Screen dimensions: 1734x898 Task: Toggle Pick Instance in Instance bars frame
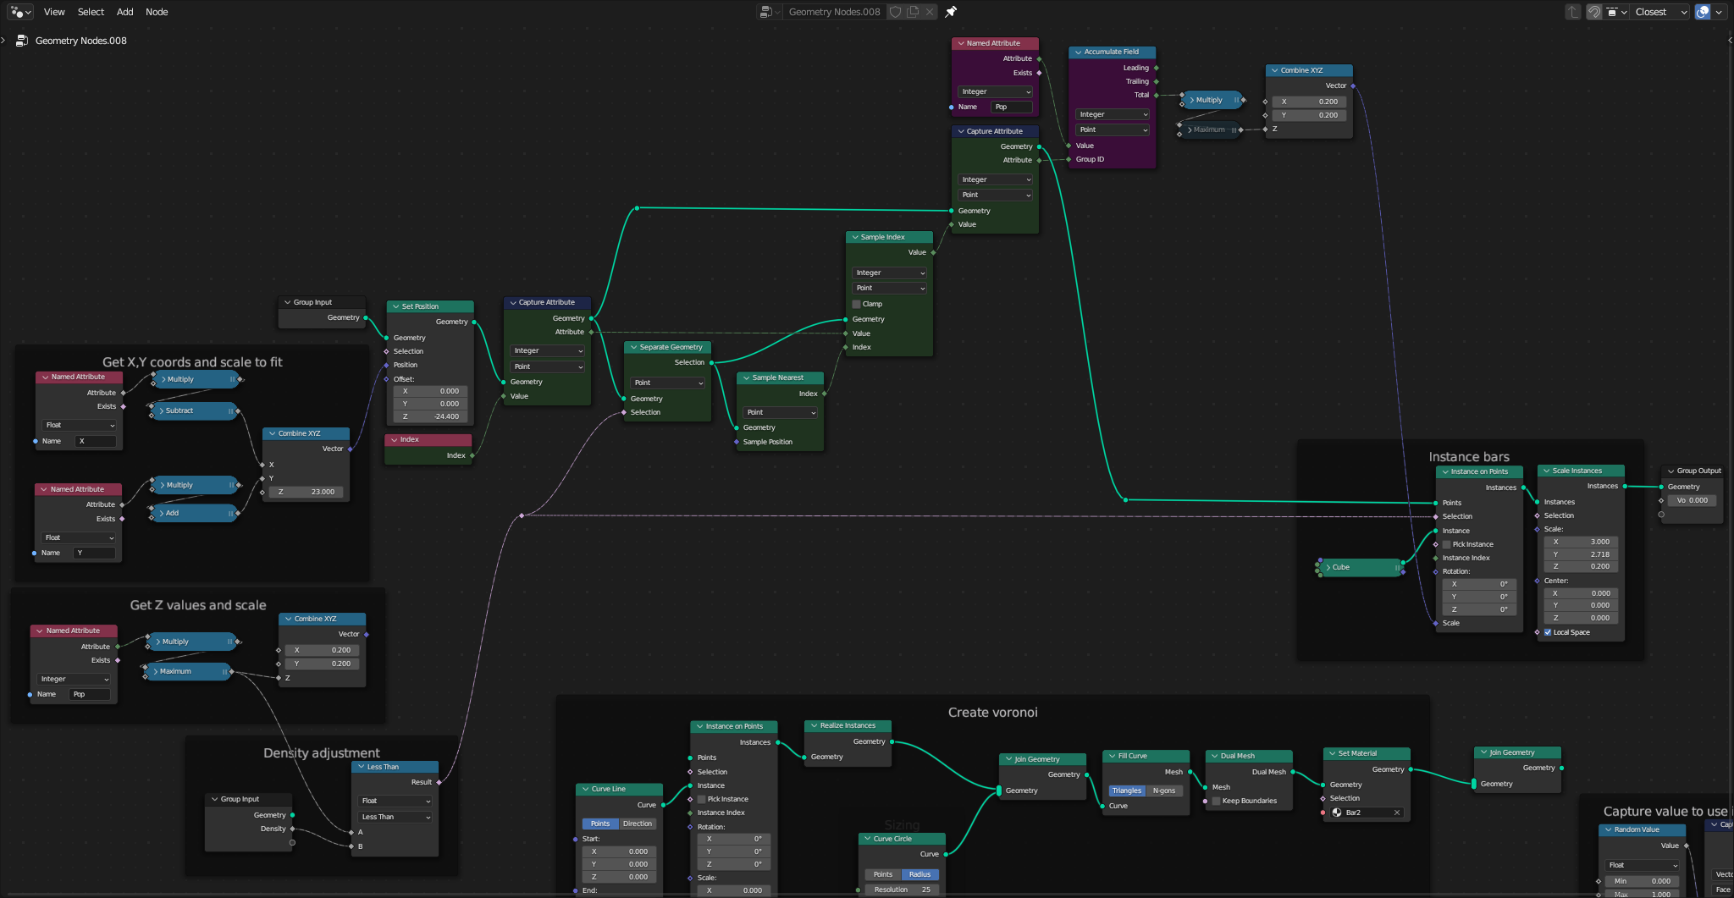pos(1446,544)
